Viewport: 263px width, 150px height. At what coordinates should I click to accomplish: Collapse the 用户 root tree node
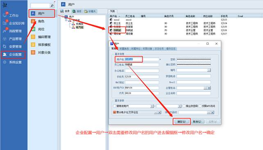tap(62, 17)
